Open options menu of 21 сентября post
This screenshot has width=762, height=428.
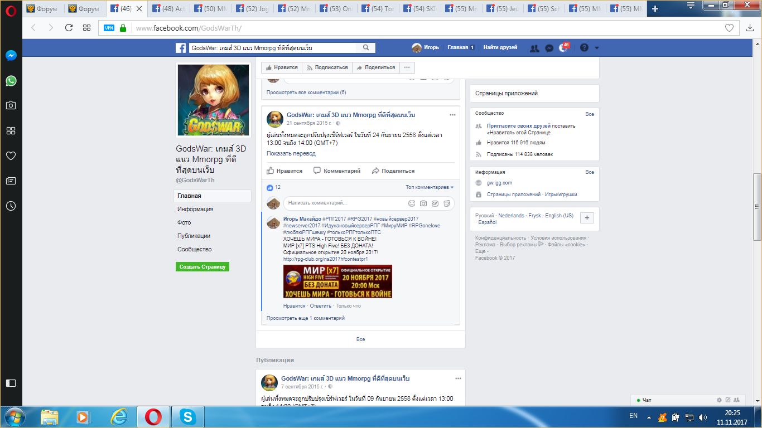(452, 115)
